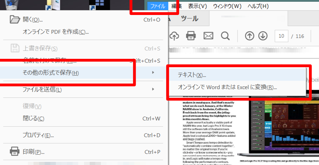The height and width of the screenshot is (165, 319).
Task: Click the printer icon beside 印刷
Action: pyautogui.click(x=15, y=151)
